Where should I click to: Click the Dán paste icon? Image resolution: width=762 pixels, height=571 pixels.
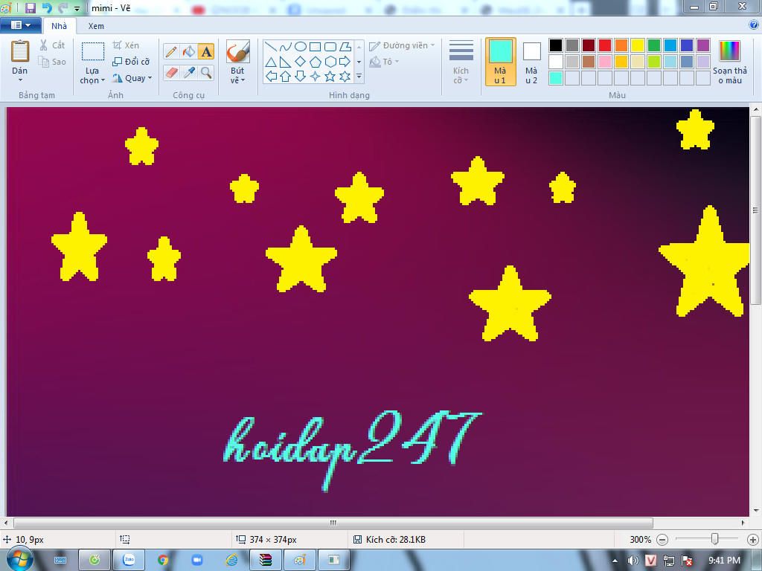pos(20,51)
